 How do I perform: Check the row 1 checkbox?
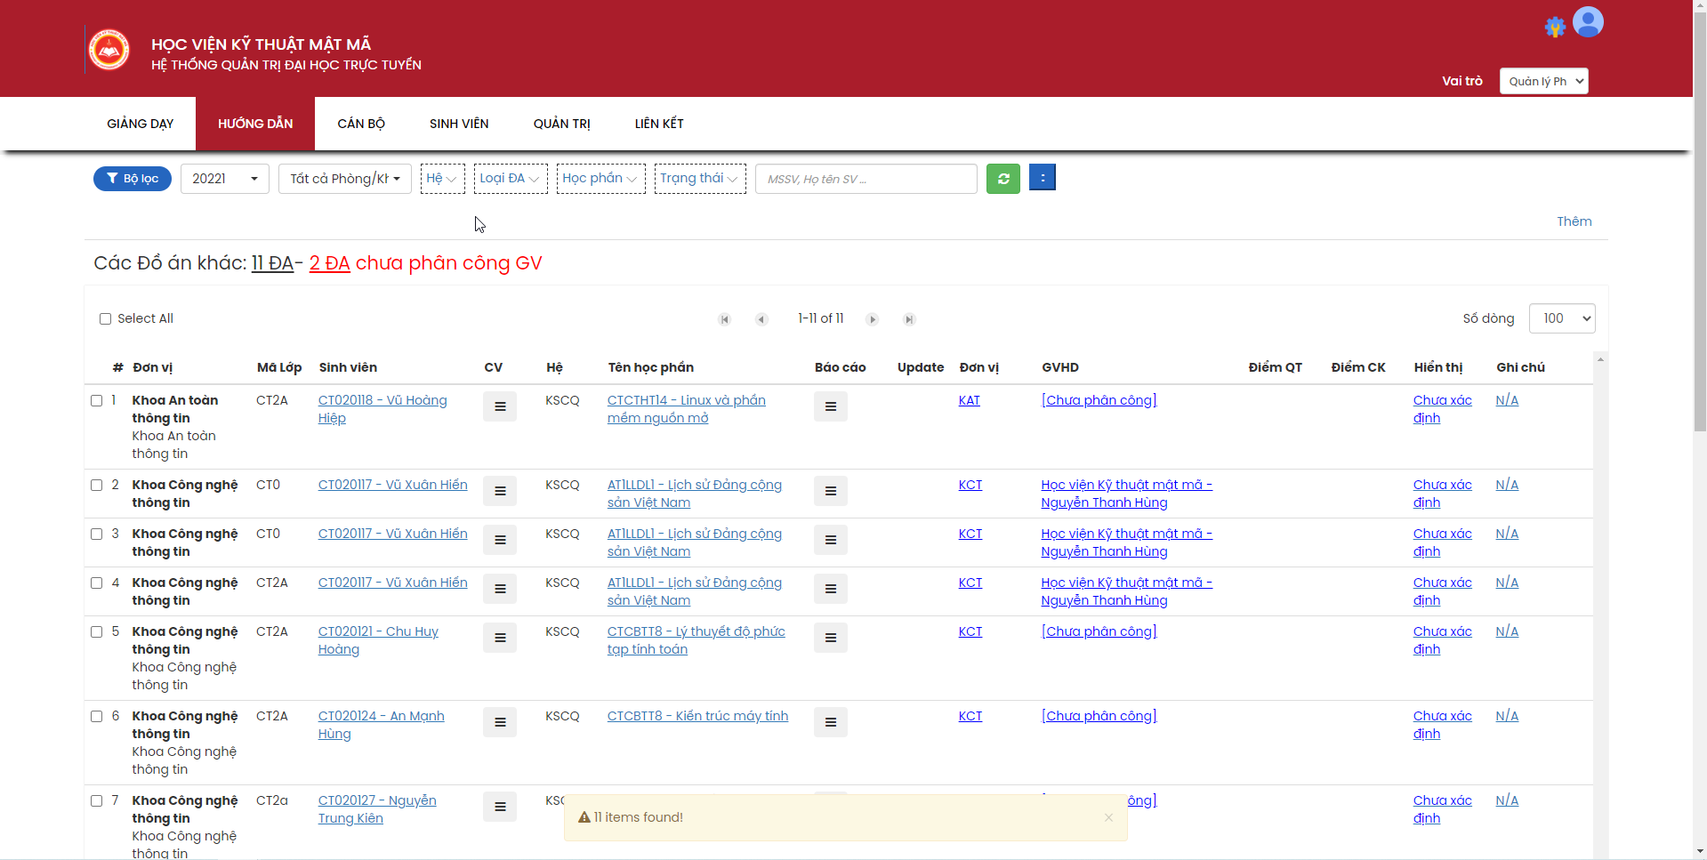point(97,401)
